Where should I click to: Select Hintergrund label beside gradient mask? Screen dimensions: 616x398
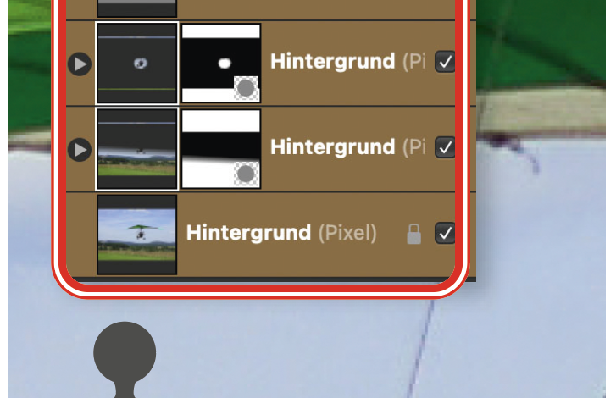coord(333,147)
